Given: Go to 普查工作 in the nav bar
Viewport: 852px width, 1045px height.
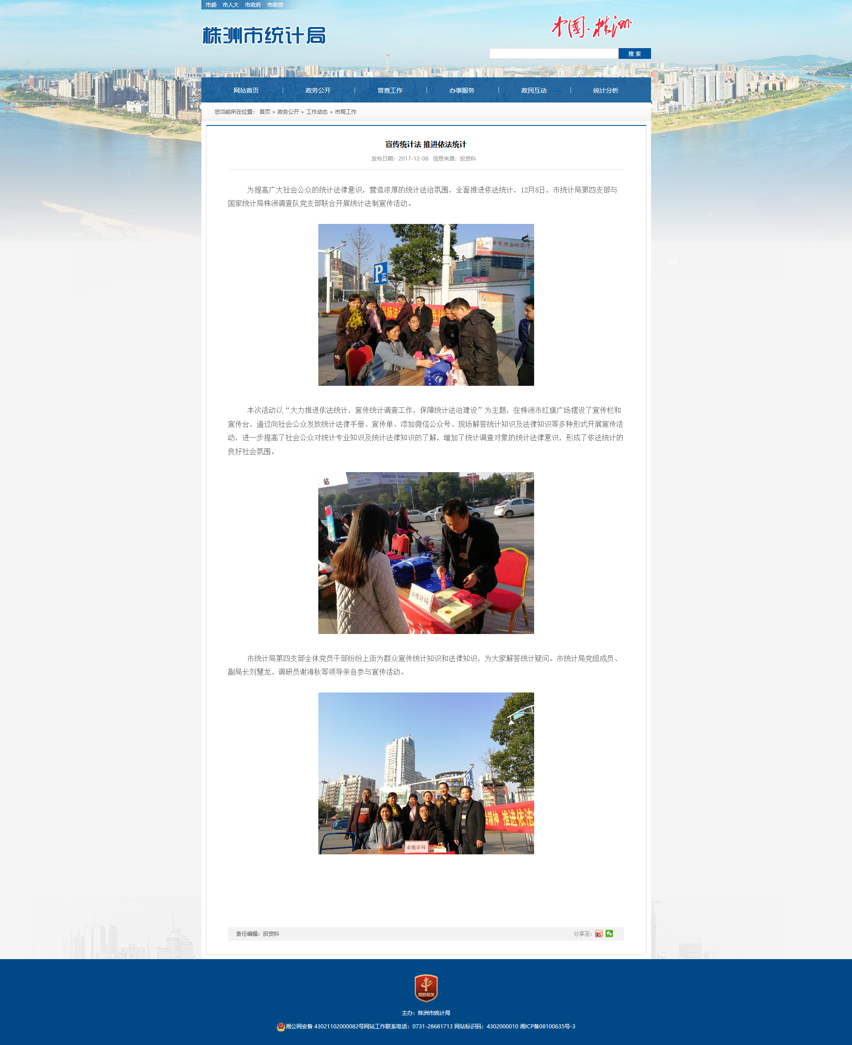Looking at the screenshot, I should (x=390, y=90).
